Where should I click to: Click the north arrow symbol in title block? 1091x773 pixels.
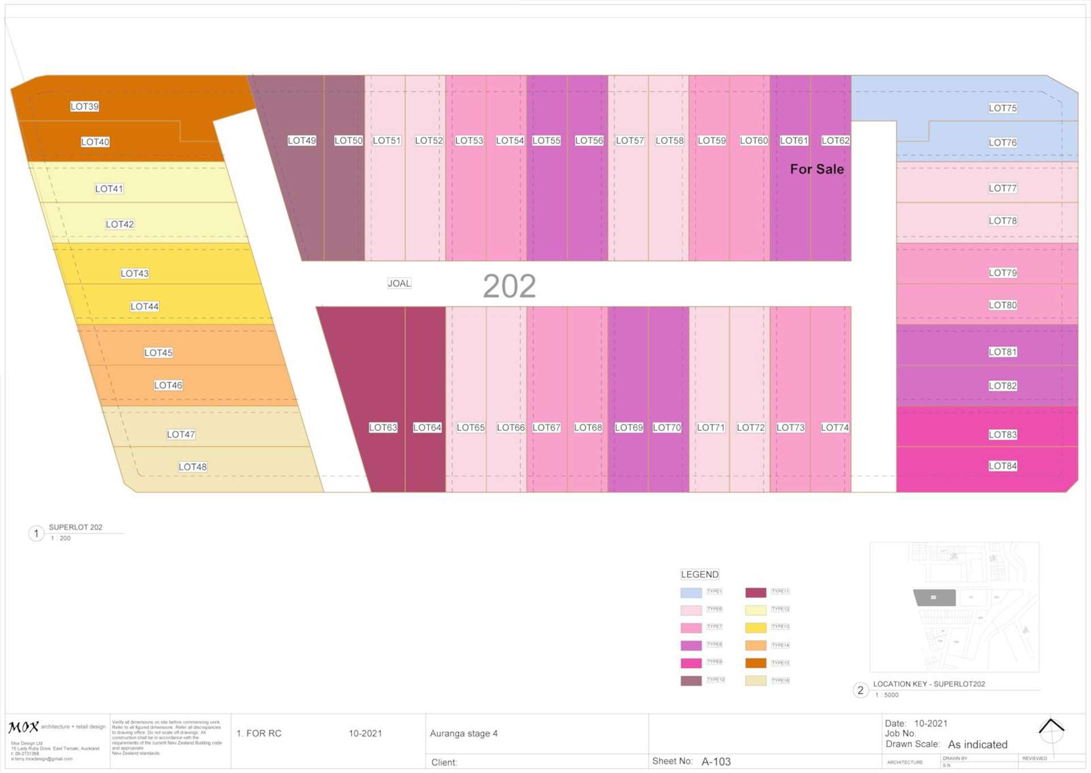click(x=1051, y=731)
